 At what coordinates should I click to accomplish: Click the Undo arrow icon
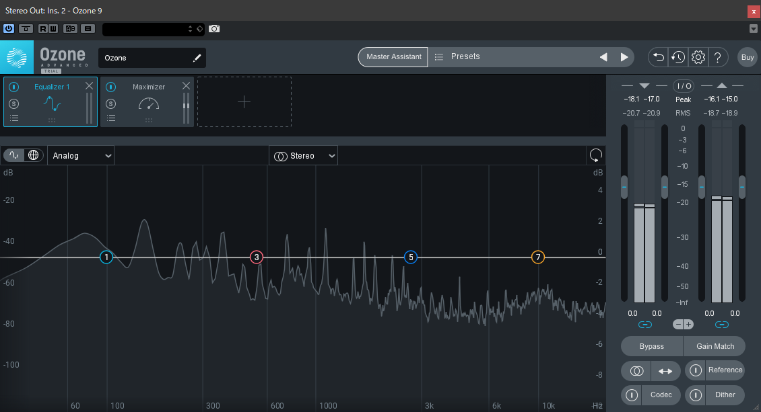click(x=658, y=57)
